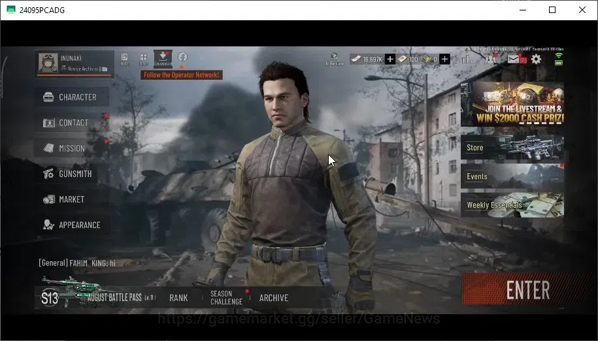Click the CONTACT card icon
Viewport: 598px width, 341px height.
(48, 123)
